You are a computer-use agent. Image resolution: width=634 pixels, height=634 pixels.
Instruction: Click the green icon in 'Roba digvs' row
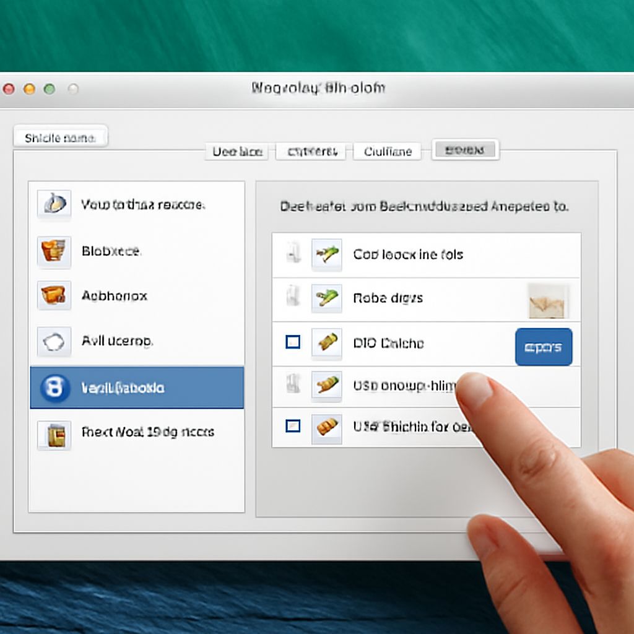[x=326, y=298]
